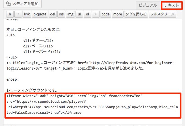Click the <li>ベース</li> line
Viewport: 185px width, 126px height.
(x=38, y=46)
